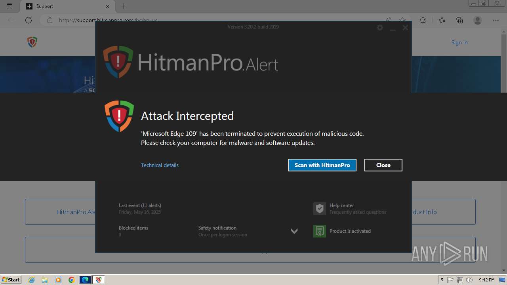Open Edge favorites icon
This screenshot has height=285, width=507.
tap(442, 20)
